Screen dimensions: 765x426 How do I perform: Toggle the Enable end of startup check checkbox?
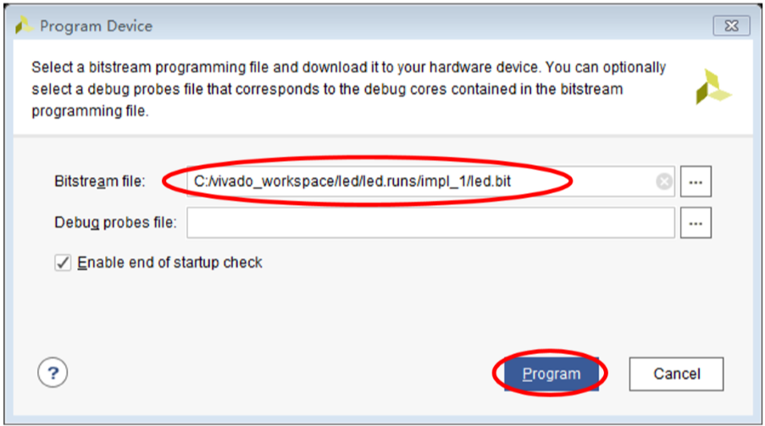coord(63,263)
